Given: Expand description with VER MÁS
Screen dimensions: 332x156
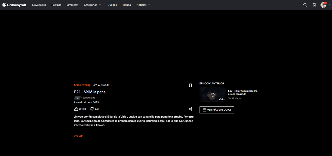Looking at the screenshot, I should point(79,136).
